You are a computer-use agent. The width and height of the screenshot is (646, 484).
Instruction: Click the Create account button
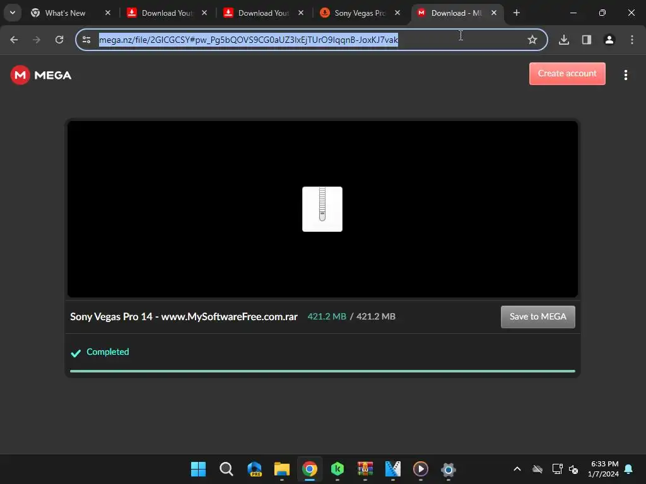coord(567,74)
